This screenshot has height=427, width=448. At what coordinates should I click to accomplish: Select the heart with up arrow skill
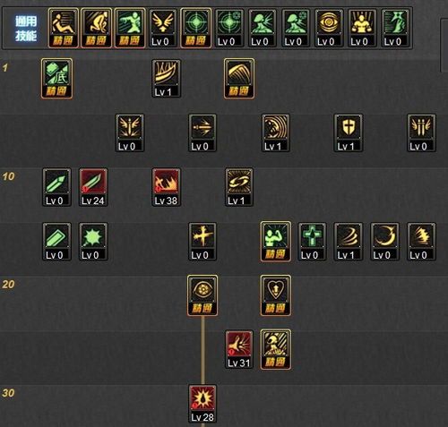[x=275, y=295]
